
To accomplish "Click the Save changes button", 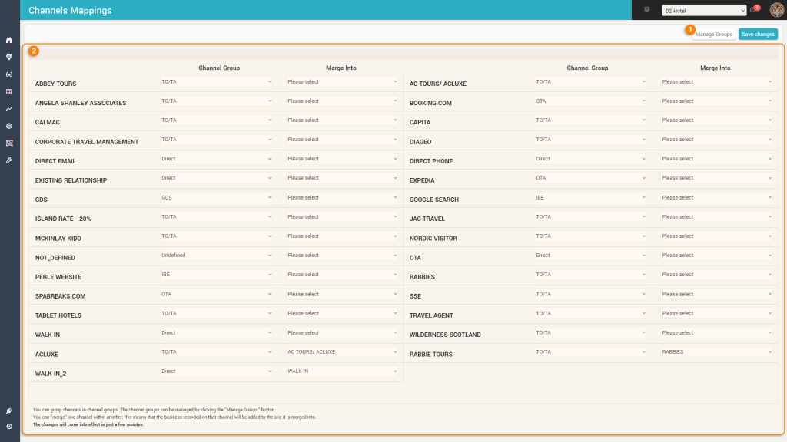I will pyautogui.click(x=758, y=34).
